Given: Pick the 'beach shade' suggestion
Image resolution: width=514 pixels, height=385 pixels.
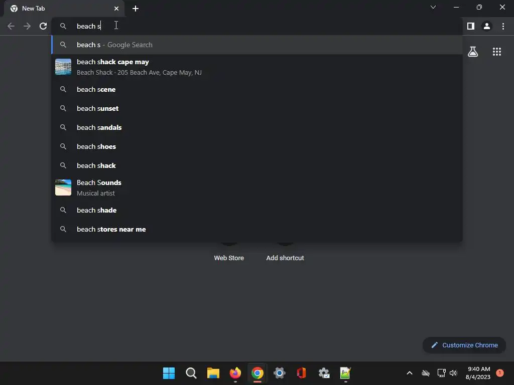Looking at the screenshot, I should 257,210.
